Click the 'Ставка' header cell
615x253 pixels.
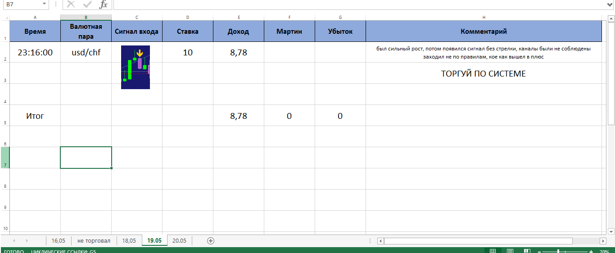188,32
